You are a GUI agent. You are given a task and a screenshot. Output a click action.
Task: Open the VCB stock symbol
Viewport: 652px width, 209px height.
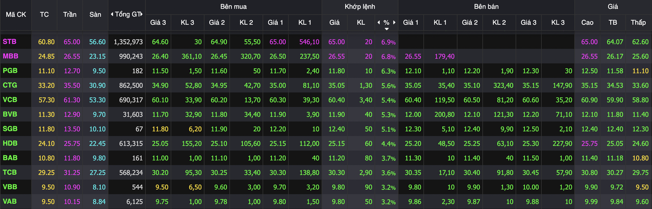click(10, 100)
